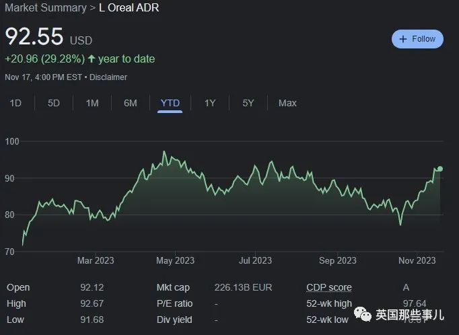Click the +20.96 (29.28%) change text
The height and width of the screenshot is (335, 459).
click(x=45, y=59)
